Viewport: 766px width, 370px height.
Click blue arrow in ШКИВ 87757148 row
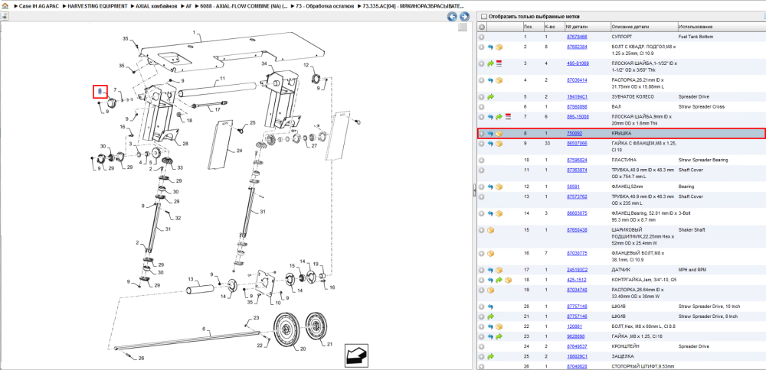coord(491,307)
